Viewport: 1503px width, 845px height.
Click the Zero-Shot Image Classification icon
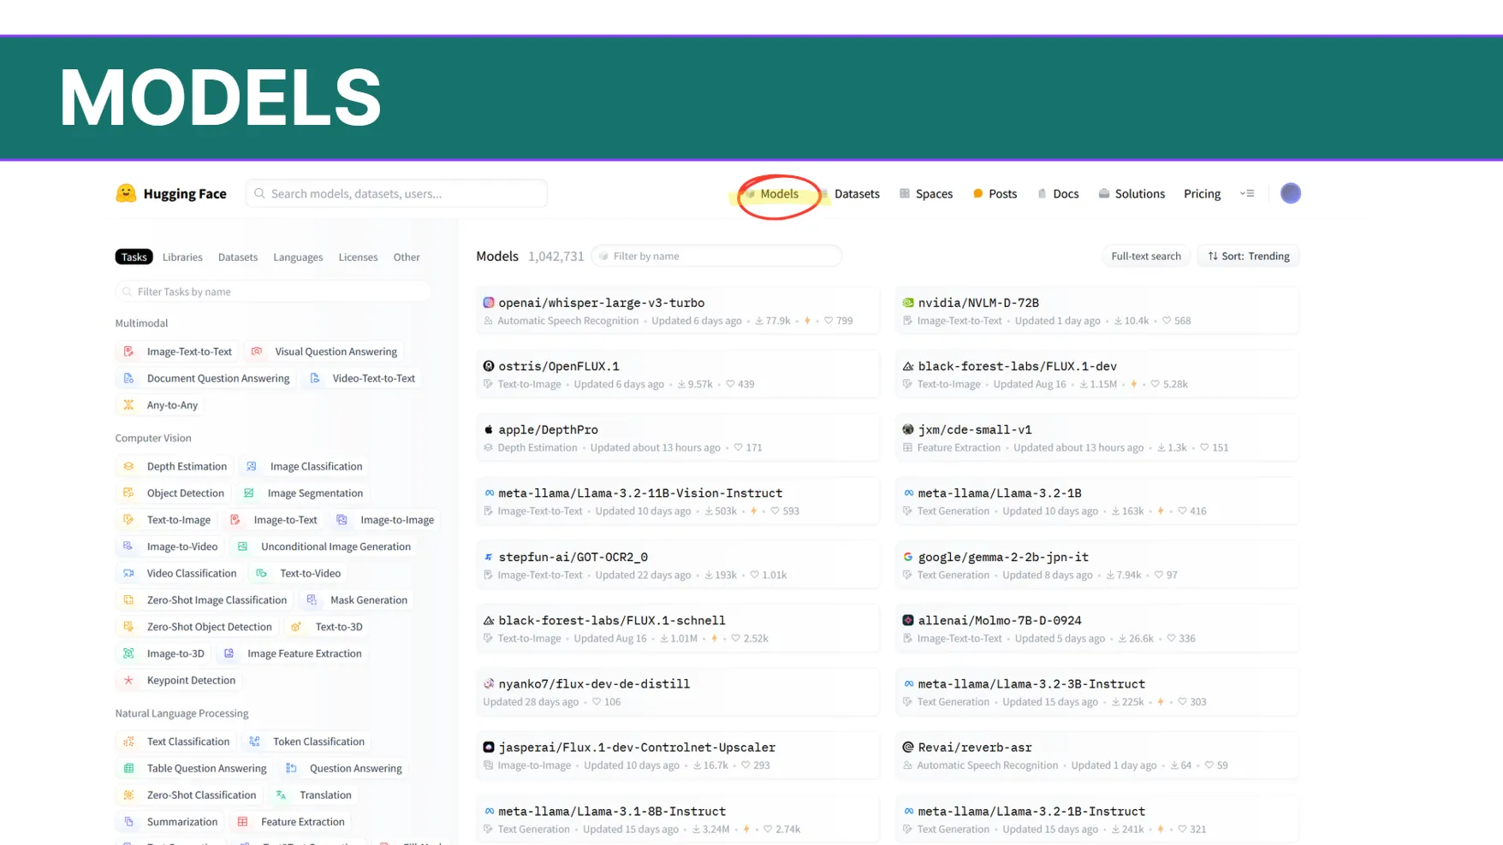tap(128, 600)
